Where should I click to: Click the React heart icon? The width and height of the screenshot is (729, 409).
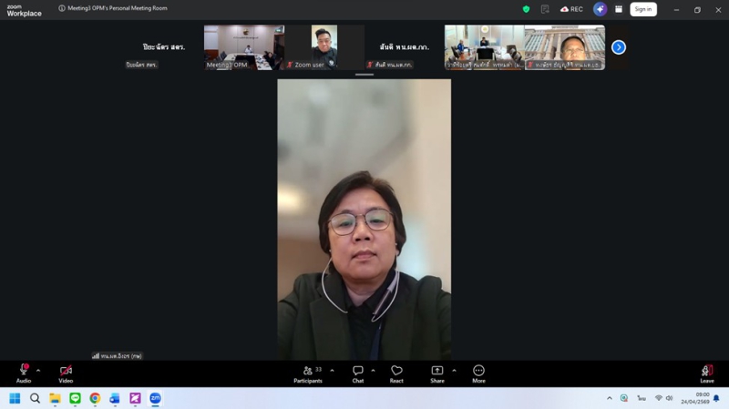click(396, 372)
